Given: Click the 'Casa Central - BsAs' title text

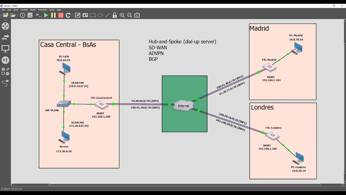Looking at the screenshot, I should (x=68, y=45).
